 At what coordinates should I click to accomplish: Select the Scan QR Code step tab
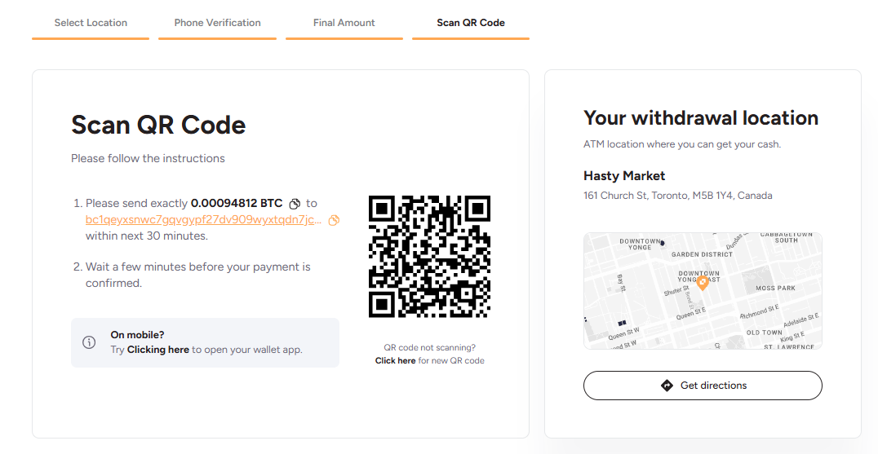[x=471, y=24]
